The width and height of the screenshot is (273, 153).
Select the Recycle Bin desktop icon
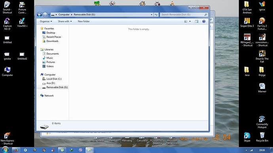[262, 137]
